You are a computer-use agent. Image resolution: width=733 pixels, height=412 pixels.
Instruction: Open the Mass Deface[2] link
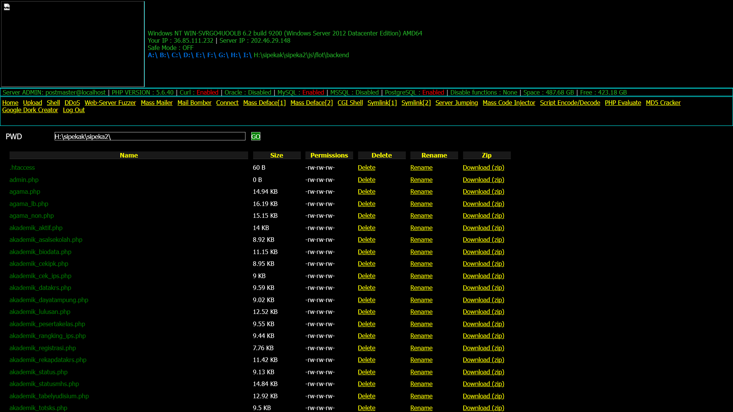[312, 103]
